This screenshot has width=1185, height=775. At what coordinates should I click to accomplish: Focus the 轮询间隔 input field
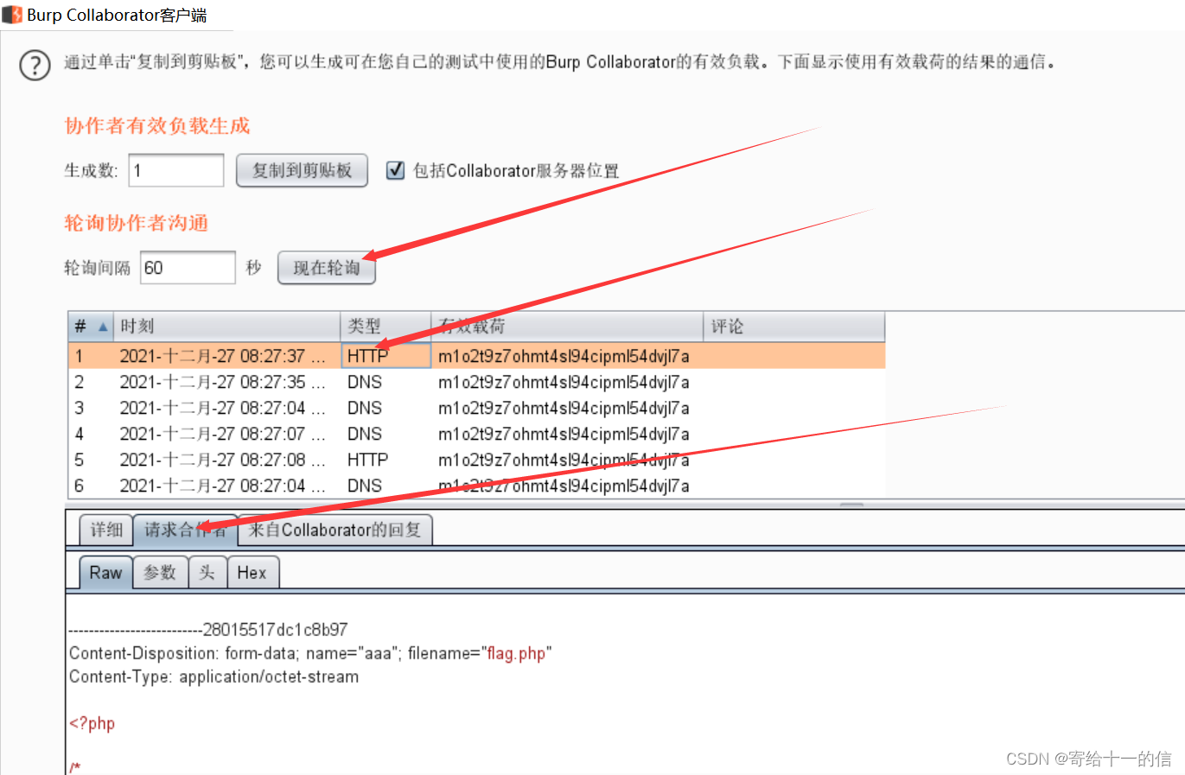(x=188, y=268)
